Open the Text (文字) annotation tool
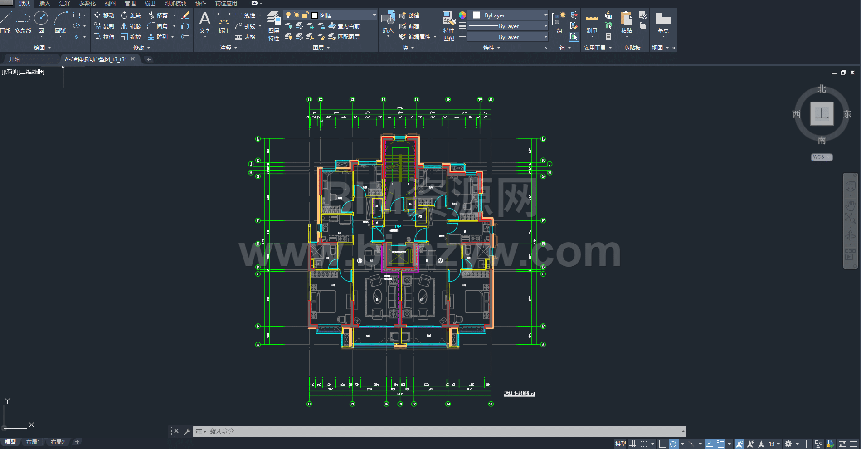Image resolution: width=861 pixels, height=449 pixels. (x=205, y=23)
